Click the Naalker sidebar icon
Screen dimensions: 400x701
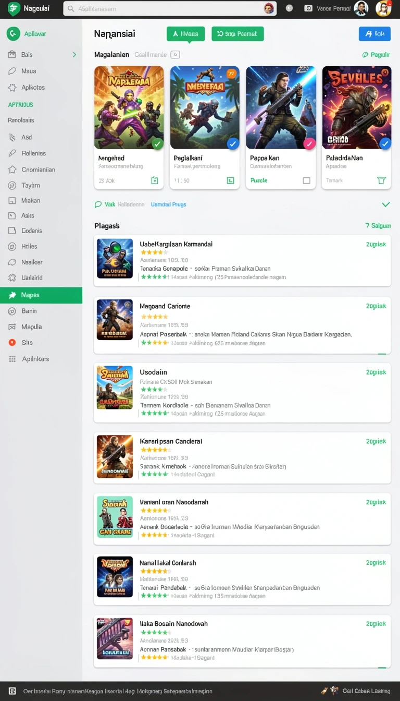point(12,262)
